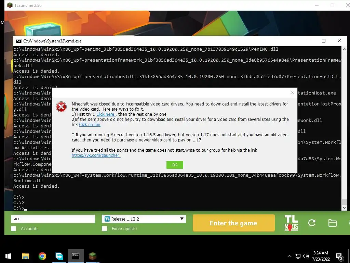Click the last 'C:\>' prompt line

(x=19, y=208)
